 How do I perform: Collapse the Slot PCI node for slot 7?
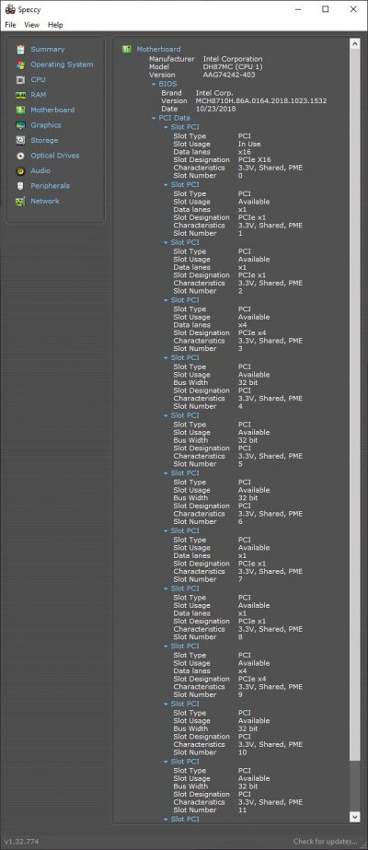tap(167, 531)
